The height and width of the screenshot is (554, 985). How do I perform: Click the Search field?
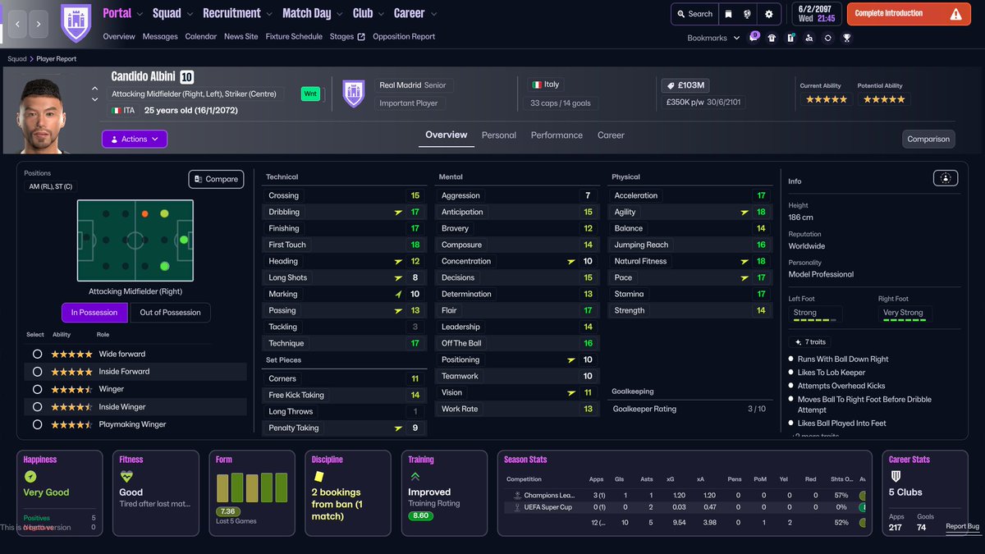[694, 14]
